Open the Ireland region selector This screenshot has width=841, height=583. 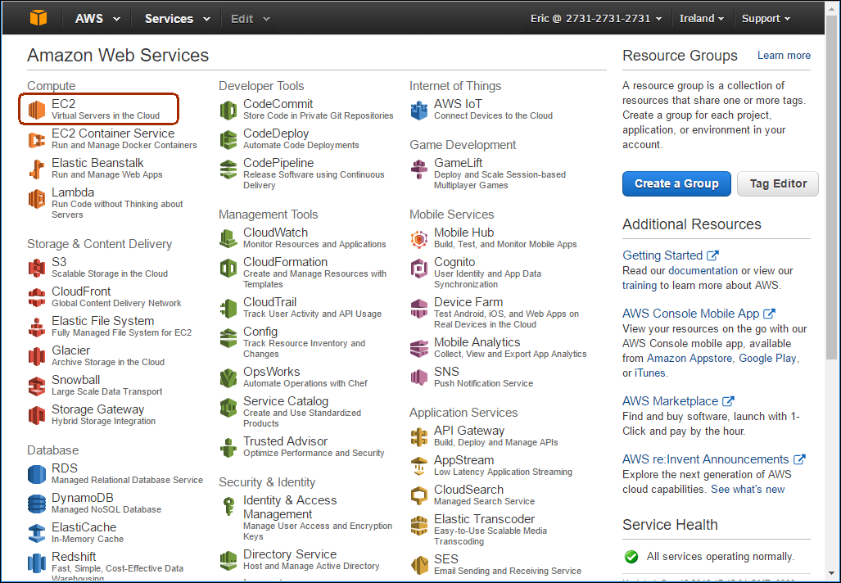[702, 18]
